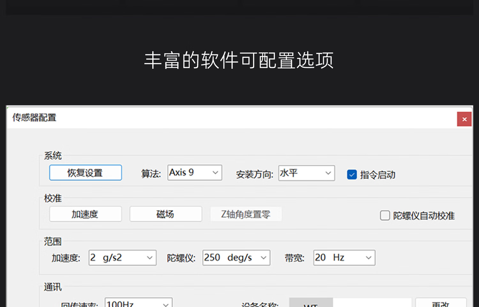Start 加速度 calibration button
This screenshot has height=307, width=479.
click(x=85, y=214)
